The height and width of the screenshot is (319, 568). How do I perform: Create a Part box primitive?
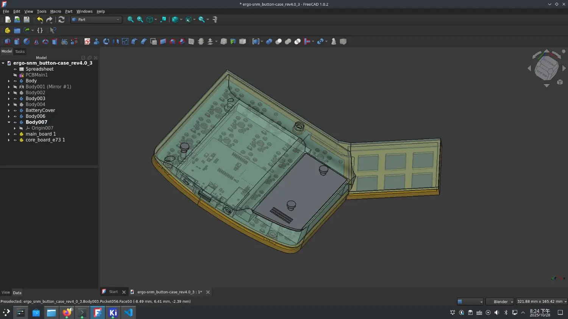point(8,42)
